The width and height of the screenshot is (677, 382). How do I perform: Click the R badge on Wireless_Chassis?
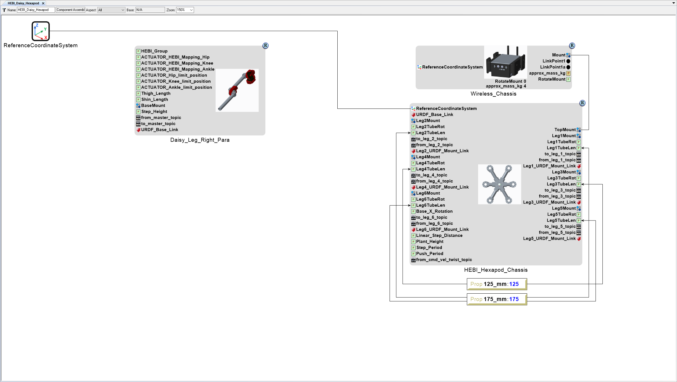pos(572,45)
